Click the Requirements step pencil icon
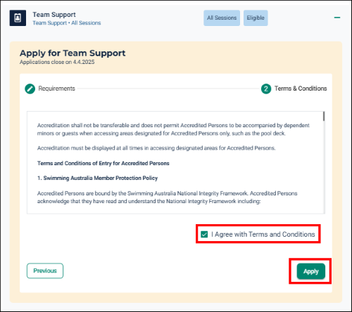This screenshot has height=312, width=352. click(30, 89)
